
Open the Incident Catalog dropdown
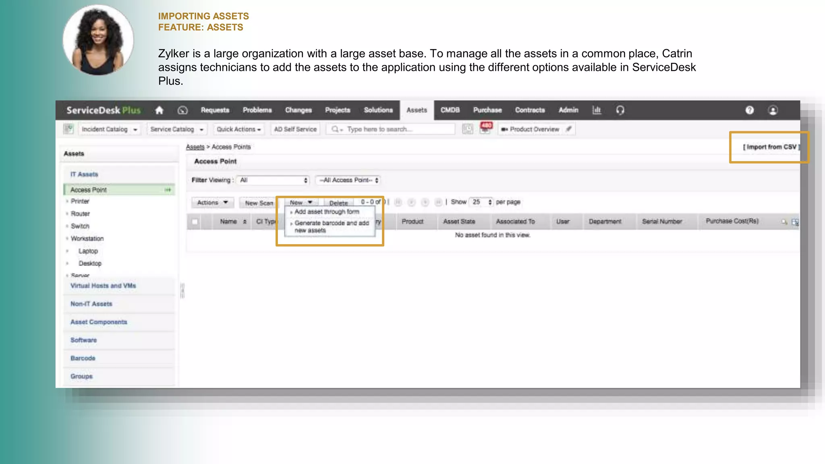click(x=109, y=129)
